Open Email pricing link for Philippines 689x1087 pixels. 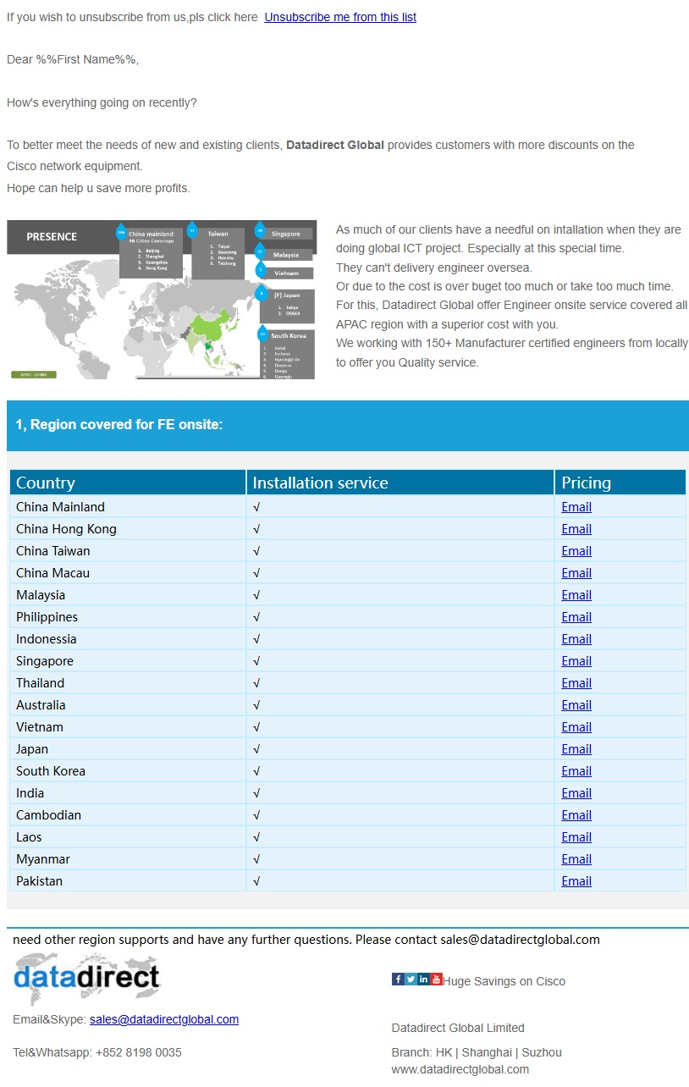click(x=576, y=617)
